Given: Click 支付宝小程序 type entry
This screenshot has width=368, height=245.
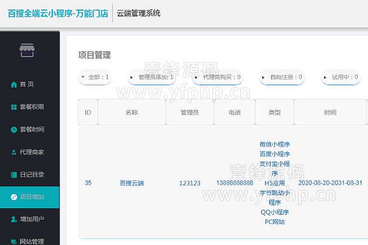Looking at the screenshot, I should click(x=275, y=169).
